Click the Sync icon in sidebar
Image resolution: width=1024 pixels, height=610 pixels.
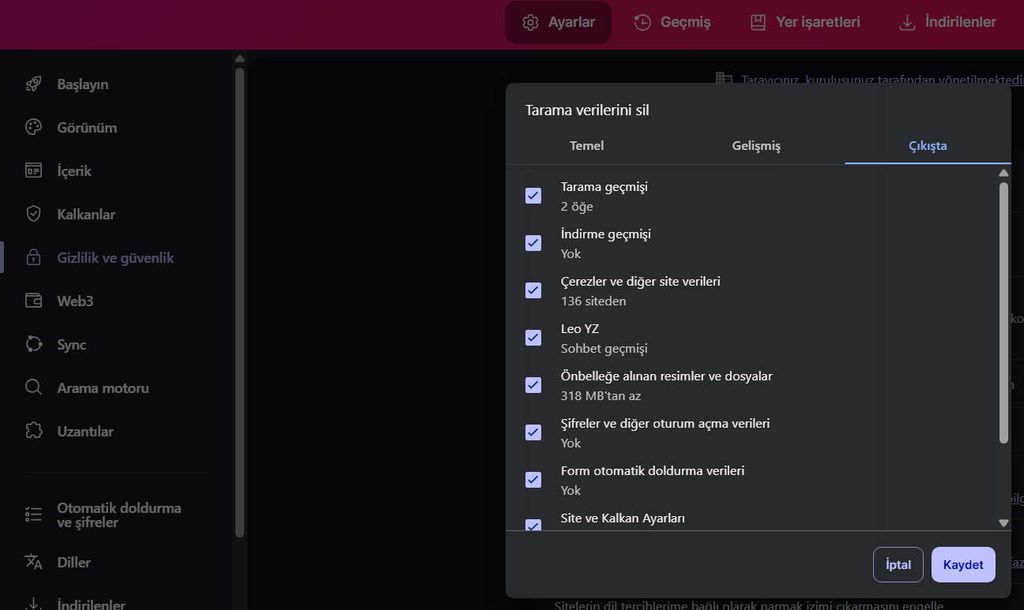click(x=33, y=345)
